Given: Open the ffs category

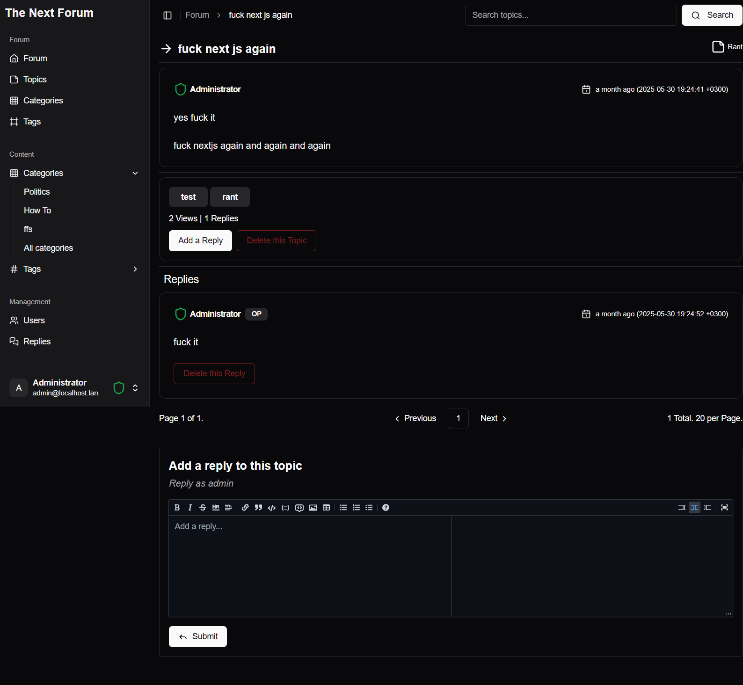Looking at the screenshot, I should pyautogui.click(x=28, y=229).
